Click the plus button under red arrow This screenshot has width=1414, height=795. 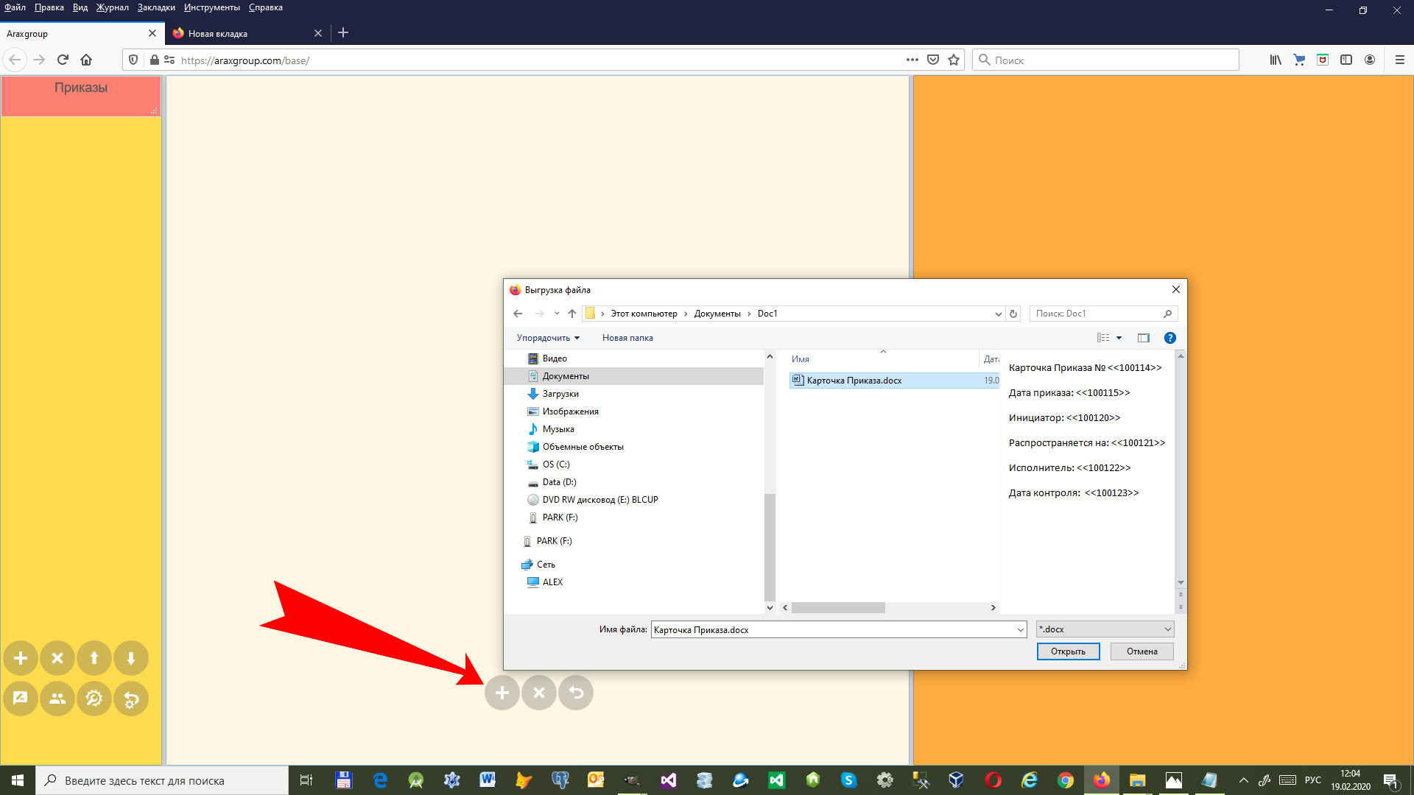click(x=502, y=693)
